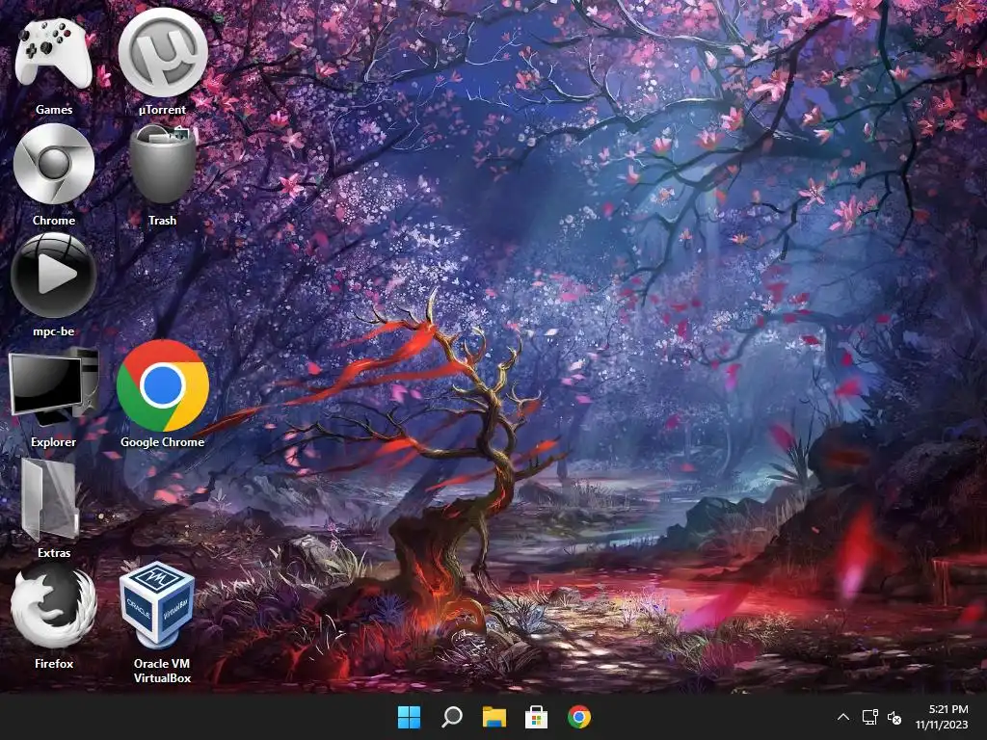987x740 pixels.
Task: Click the 'Firefox' label text
Action: pyautogui.click(x=54, y=663)
